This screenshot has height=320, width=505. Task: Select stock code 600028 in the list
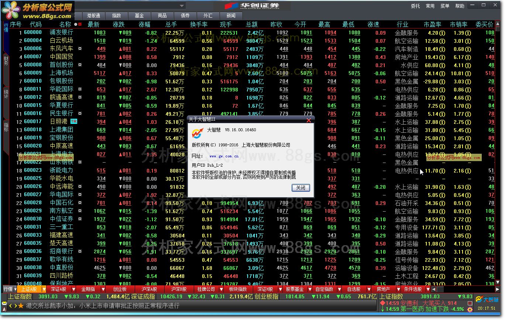[x=33, y=203]
